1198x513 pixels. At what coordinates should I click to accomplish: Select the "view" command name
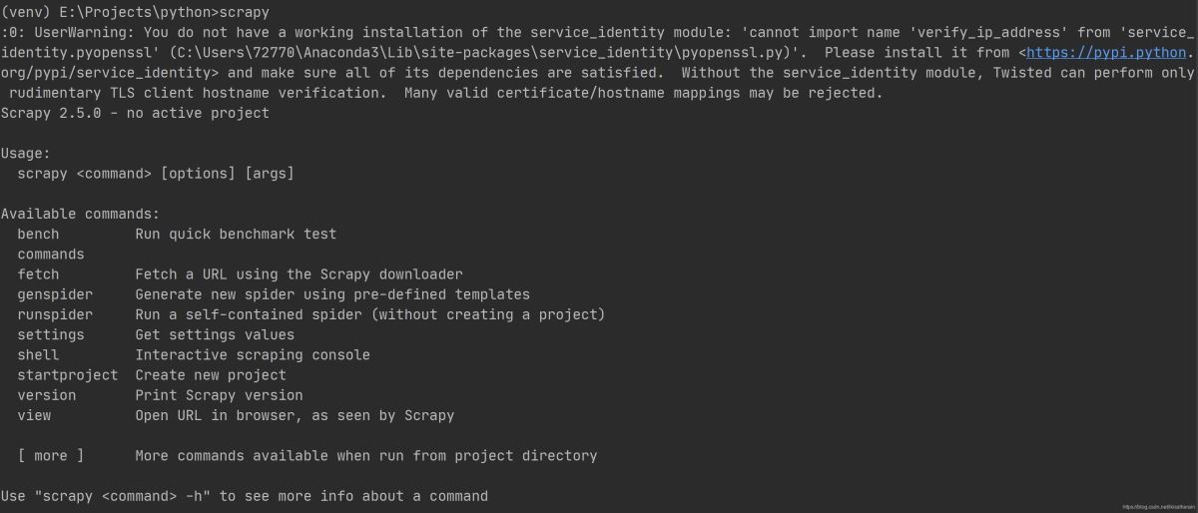(34, 415)
